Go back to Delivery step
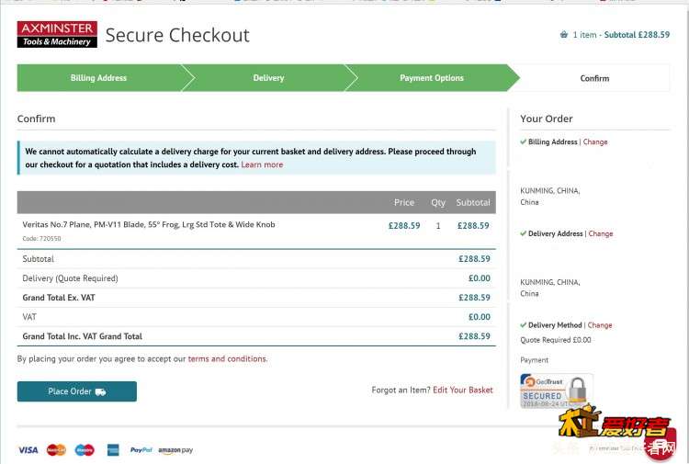689x464 pixels. pyautogui.click(x=268, y=78)
